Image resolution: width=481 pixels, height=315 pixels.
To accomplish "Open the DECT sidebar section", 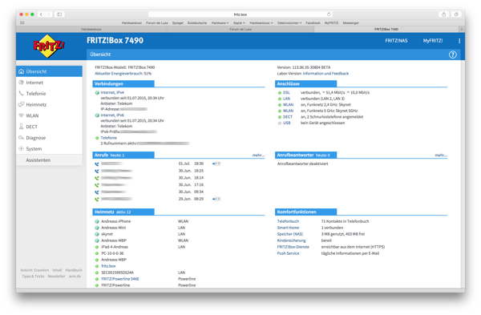I will [49, 127].
